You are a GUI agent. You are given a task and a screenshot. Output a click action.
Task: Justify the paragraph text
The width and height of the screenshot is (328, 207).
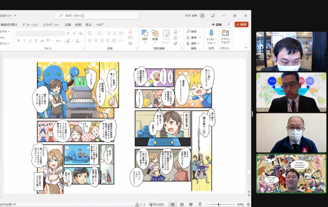coord(108,41)
